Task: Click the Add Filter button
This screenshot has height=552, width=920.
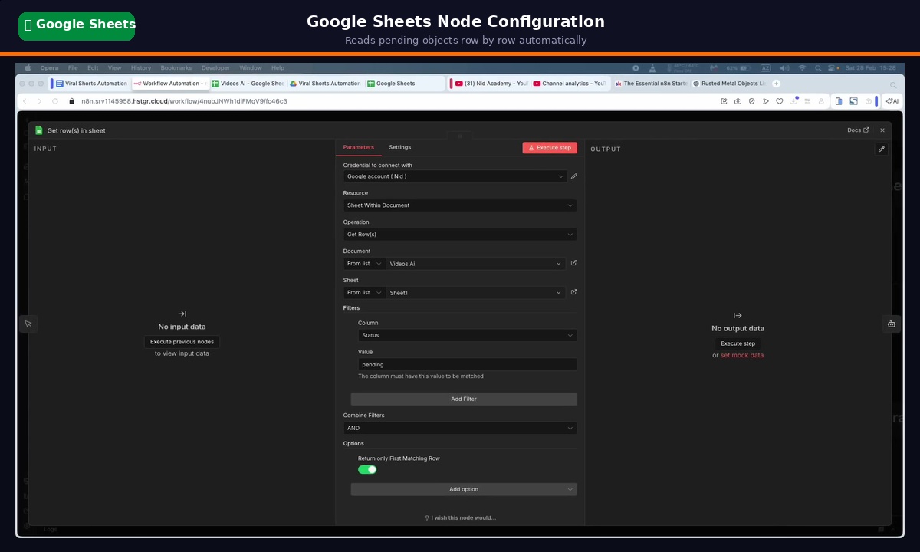Action: point(464,399)
